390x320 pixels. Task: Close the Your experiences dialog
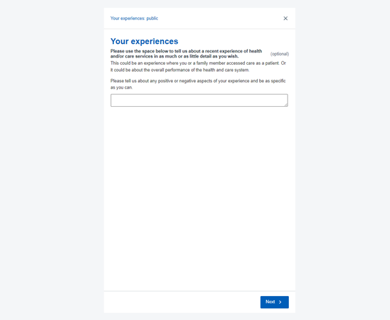[x=285, y=18]
